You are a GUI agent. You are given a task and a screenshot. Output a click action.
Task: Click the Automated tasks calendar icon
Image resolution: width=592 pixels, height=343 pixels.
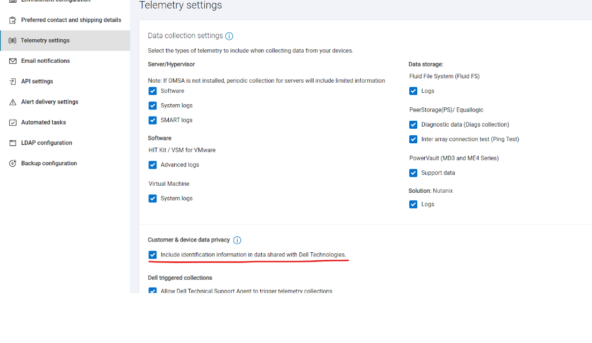tap(13, 122)
